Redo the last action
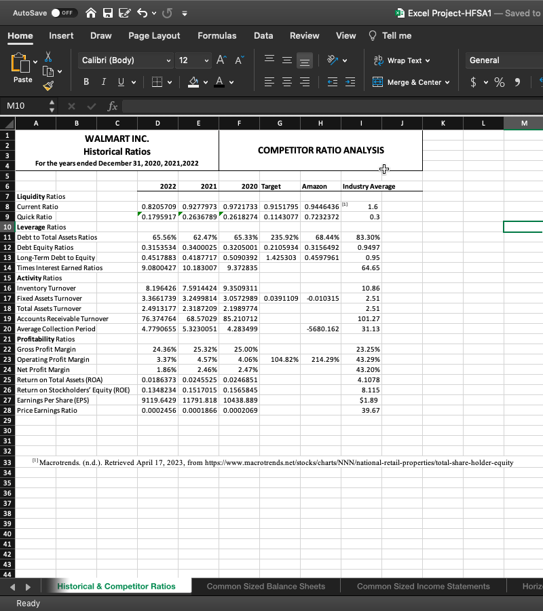The width and height of the screenshot is (543, 611). (167, 14)
